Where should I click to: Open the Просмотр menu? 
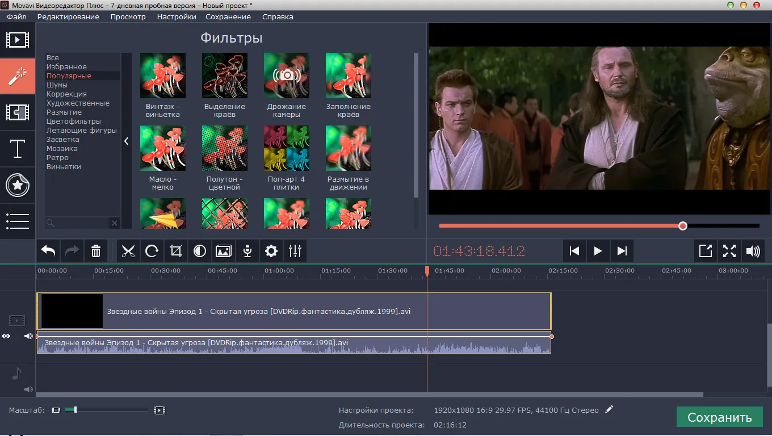128,16
